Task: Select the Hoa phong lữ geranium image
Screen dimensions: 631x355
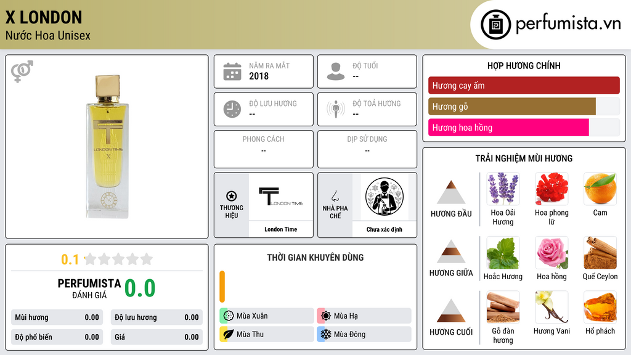Action: coord(552,189)
